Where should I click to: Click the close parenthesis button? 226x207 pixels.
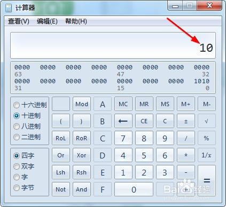point(82,121)
